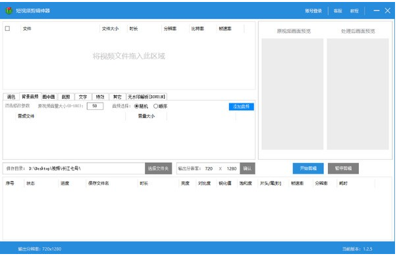This screenshot has width=397, height=256.
Task: Click the output height field 1280
Action: (231, 168)
